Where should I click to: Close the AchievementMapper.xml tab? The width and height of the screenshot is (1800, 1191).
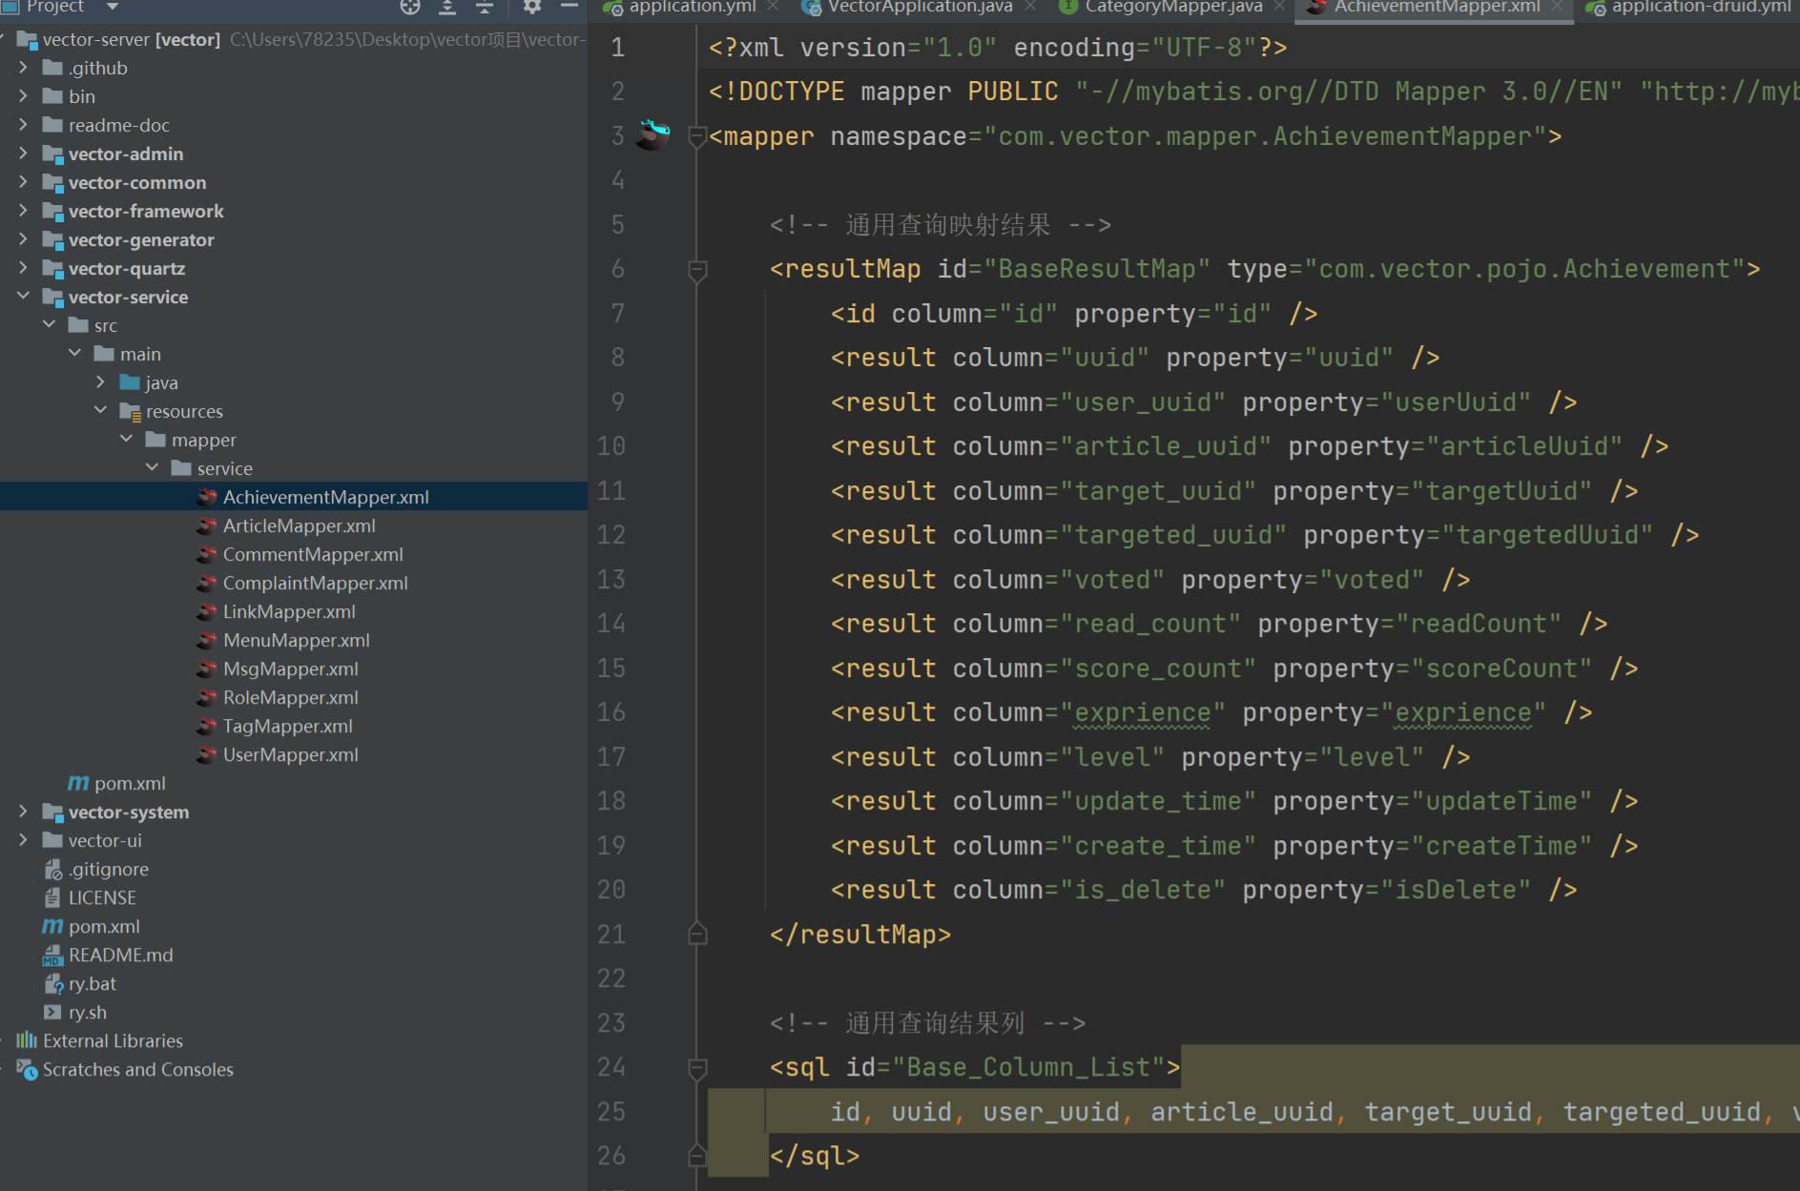point(1558,7)
